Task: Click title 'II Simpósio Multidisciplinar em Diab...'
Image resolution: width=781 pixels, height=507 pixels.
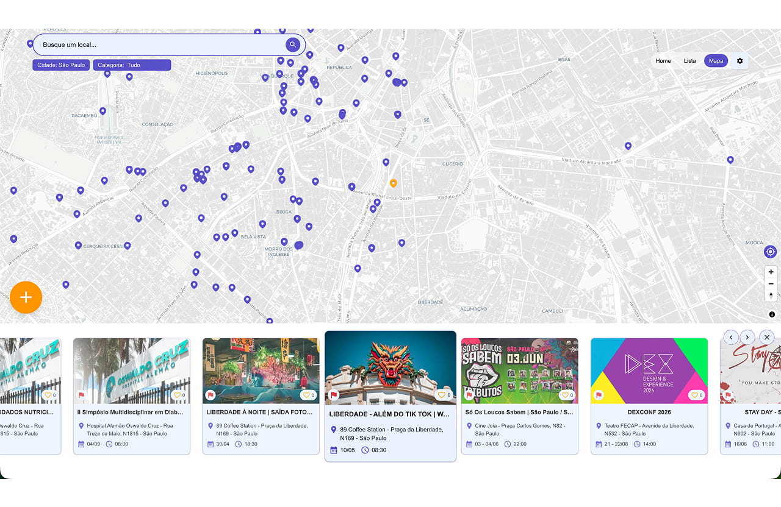Action: [131, 412]
